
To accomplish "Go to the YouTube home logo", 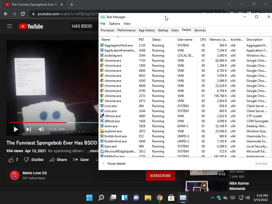I will [x=31, y=26].
